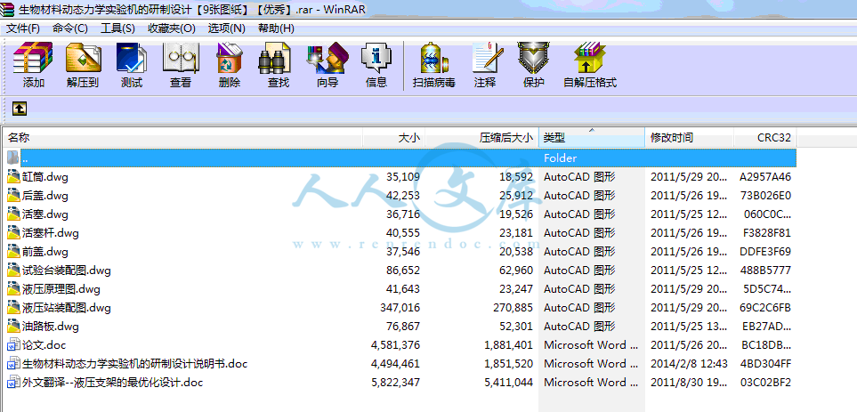857x412 pixels.
Task: Click the icon of 液压站装配图.dwg
Action: (x=13, y=308)
